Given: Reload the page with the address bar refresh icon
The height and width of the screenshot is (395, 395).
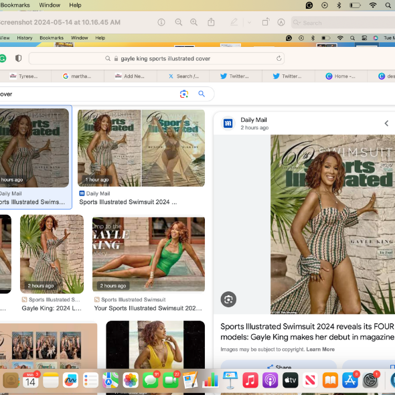Looking at the screenshot, I should click(279, 58).
